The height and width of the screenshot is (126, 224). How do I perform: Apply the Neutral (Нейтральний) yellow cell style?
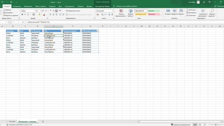141,14
